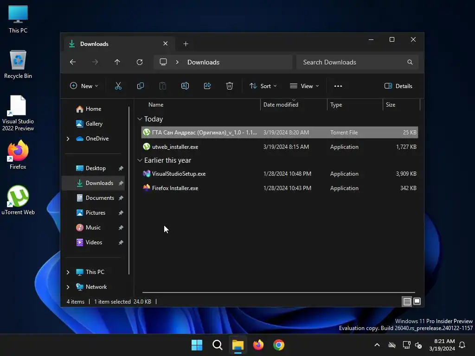The height and width of the screenshot is (356, 475).
Task: Expand Network in navigation pane
Action: (68, 287)
